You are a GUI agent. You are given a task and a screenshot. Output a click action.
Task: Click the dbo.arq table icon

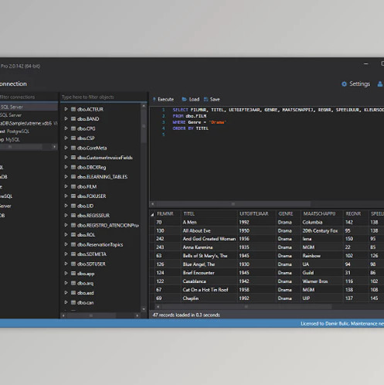pyautogui.click(x=73, y=283)
